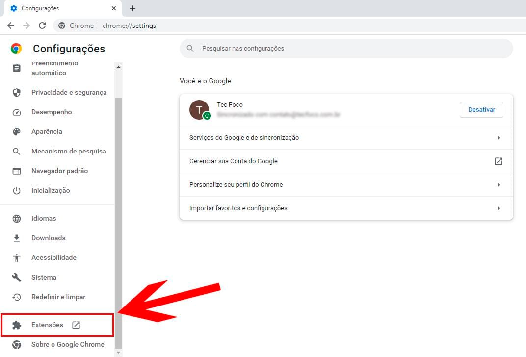Select the Mecanismo de pesquisa magnifier icon

pos(17,151)
